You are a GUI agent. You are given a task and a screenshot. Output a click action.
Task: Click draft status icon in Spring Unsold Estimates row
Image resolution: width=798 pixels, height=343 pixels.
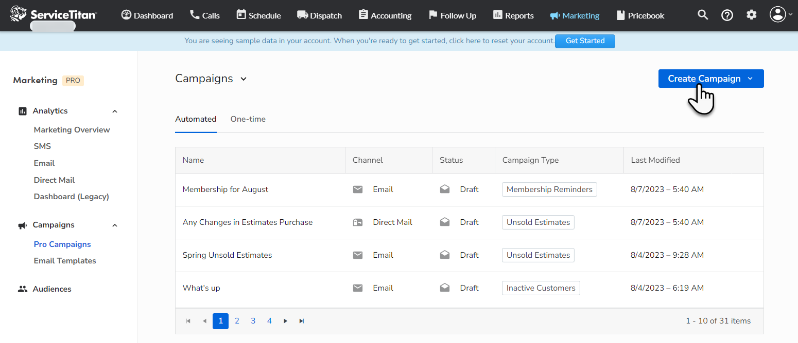coord(445,255)
